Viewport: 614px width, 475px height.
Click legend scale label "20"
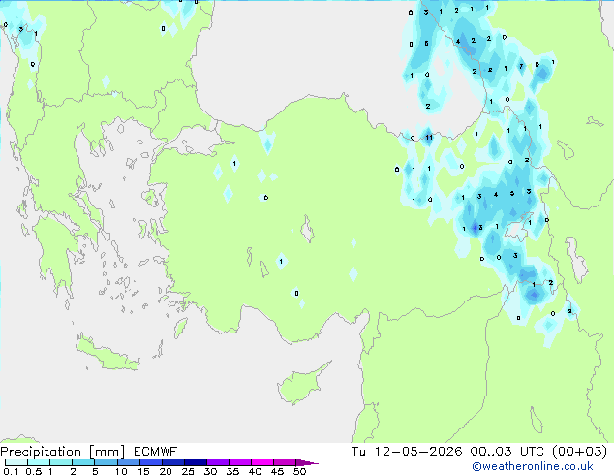pos(166,471)
